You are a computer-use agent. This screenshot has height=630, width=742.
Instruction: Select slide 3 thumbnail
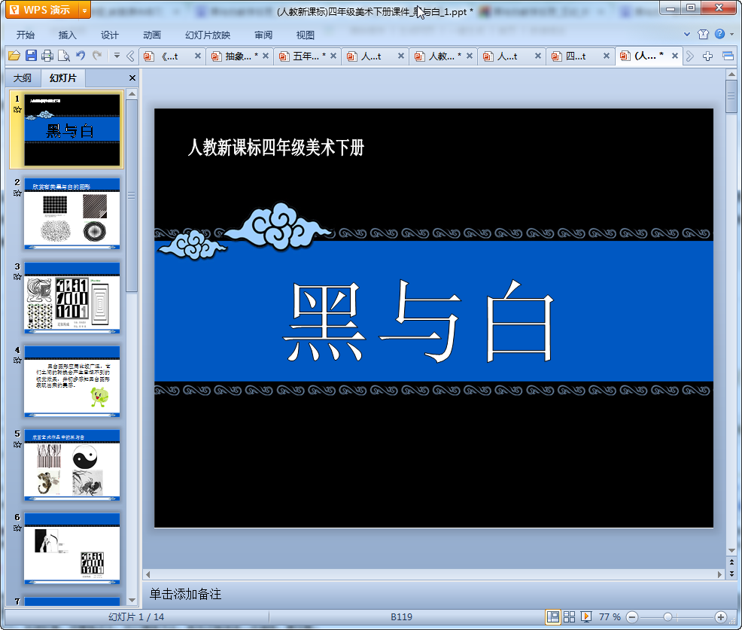click(x=72, y=297)
